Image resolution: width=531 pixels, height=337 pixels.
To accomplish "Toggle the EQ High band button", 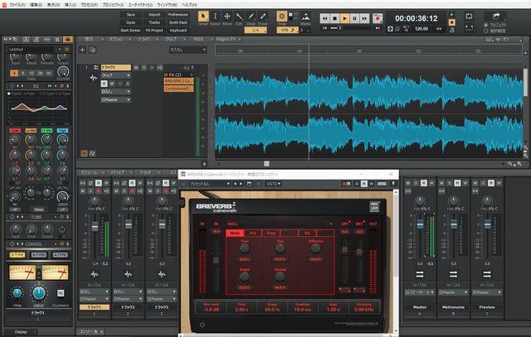I will click(63, 131).
